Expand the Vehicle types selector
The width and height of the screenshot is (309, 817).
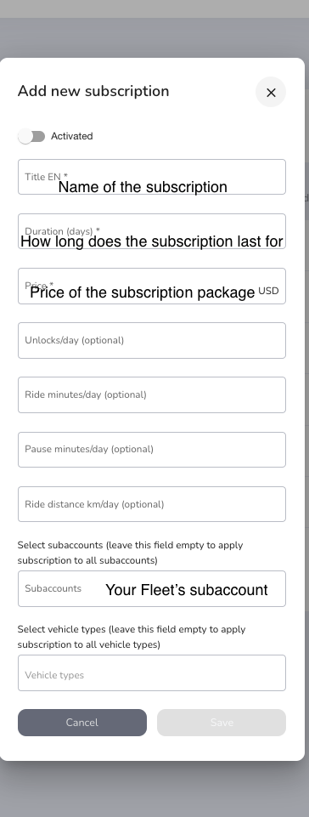pos(152,673)
